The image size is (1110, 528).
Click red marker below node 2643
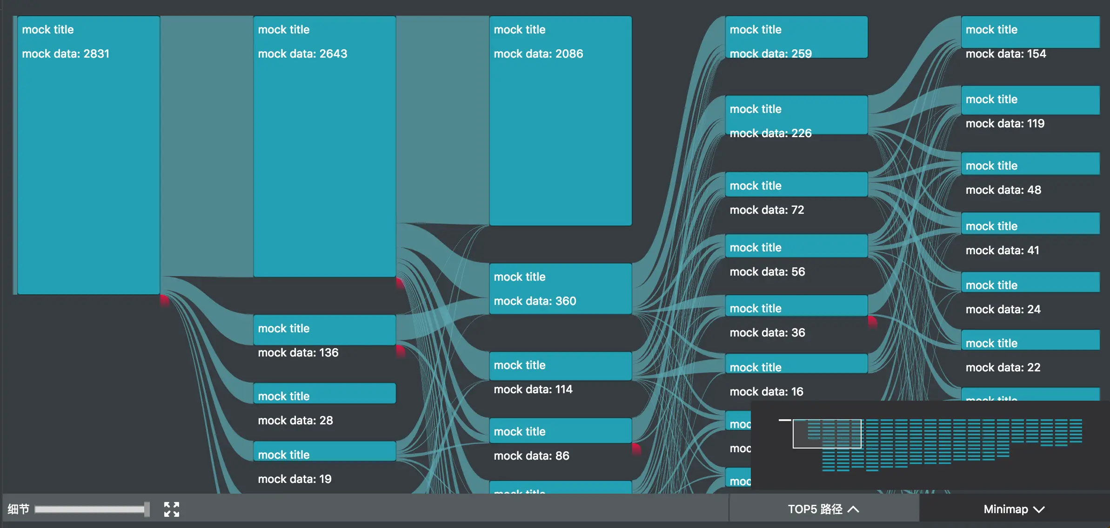point(400,283)
